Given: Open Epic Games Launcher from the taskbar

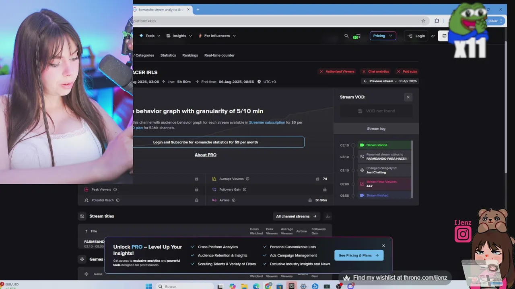Looking at the screenshot, I should (292, 287).
